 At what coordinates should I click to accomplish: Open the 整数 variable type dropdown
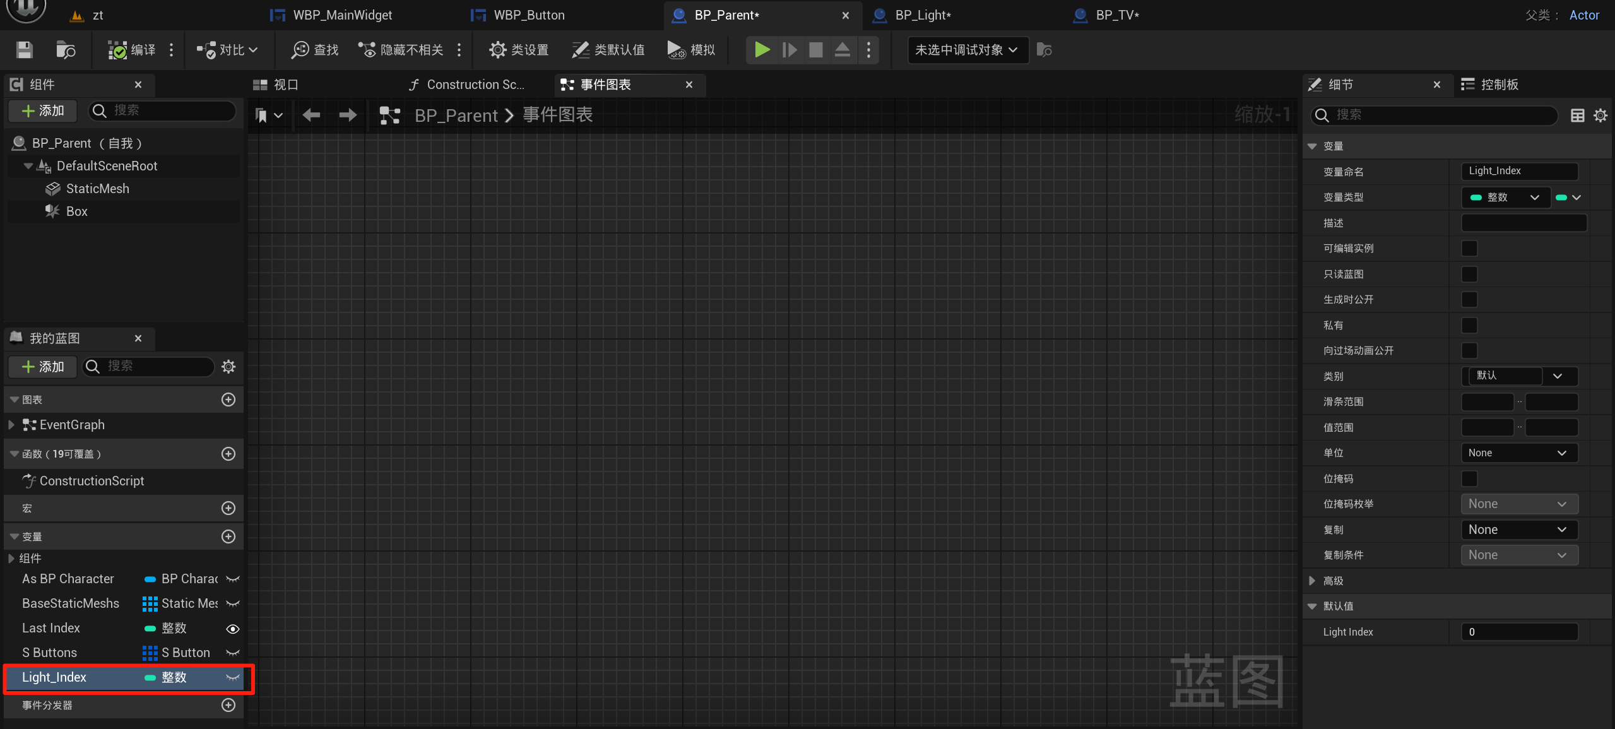pos(1505,197)
